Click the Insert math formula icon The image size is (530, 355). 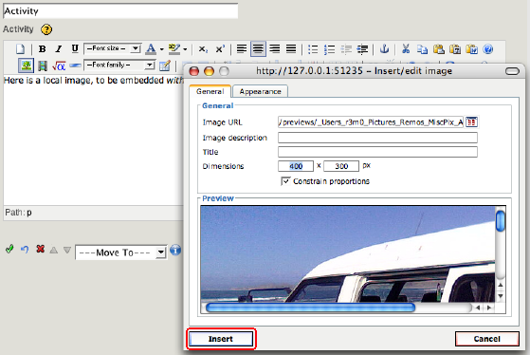click(59, 65)
